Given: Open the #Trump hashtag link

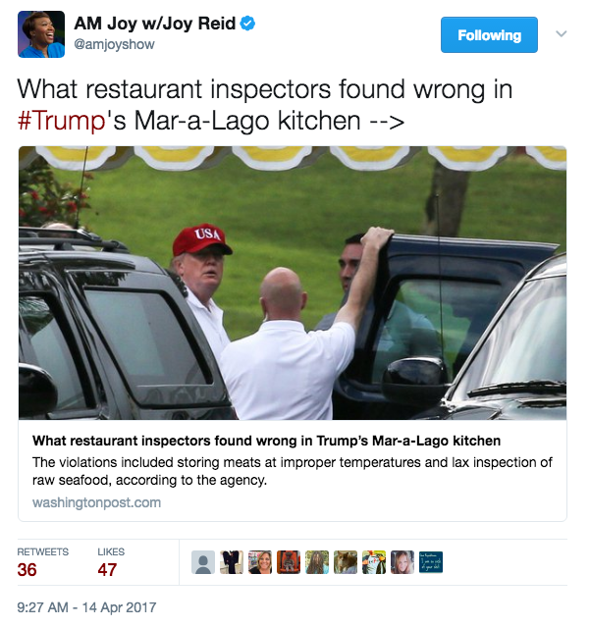Looking at the screenshot, I should 61,121.
